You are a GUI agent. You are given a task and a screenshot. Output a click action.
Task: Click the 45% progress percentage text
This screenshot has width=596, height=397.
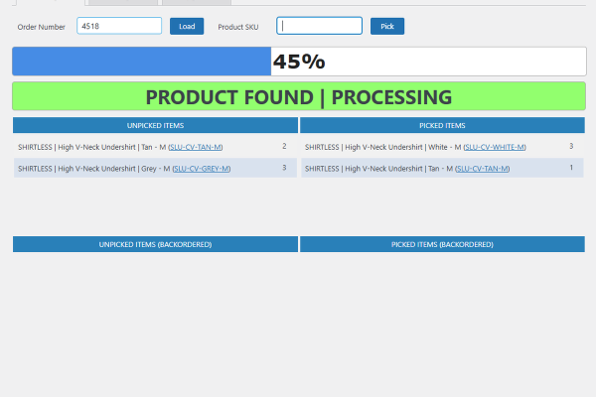[x=299, y=62]
